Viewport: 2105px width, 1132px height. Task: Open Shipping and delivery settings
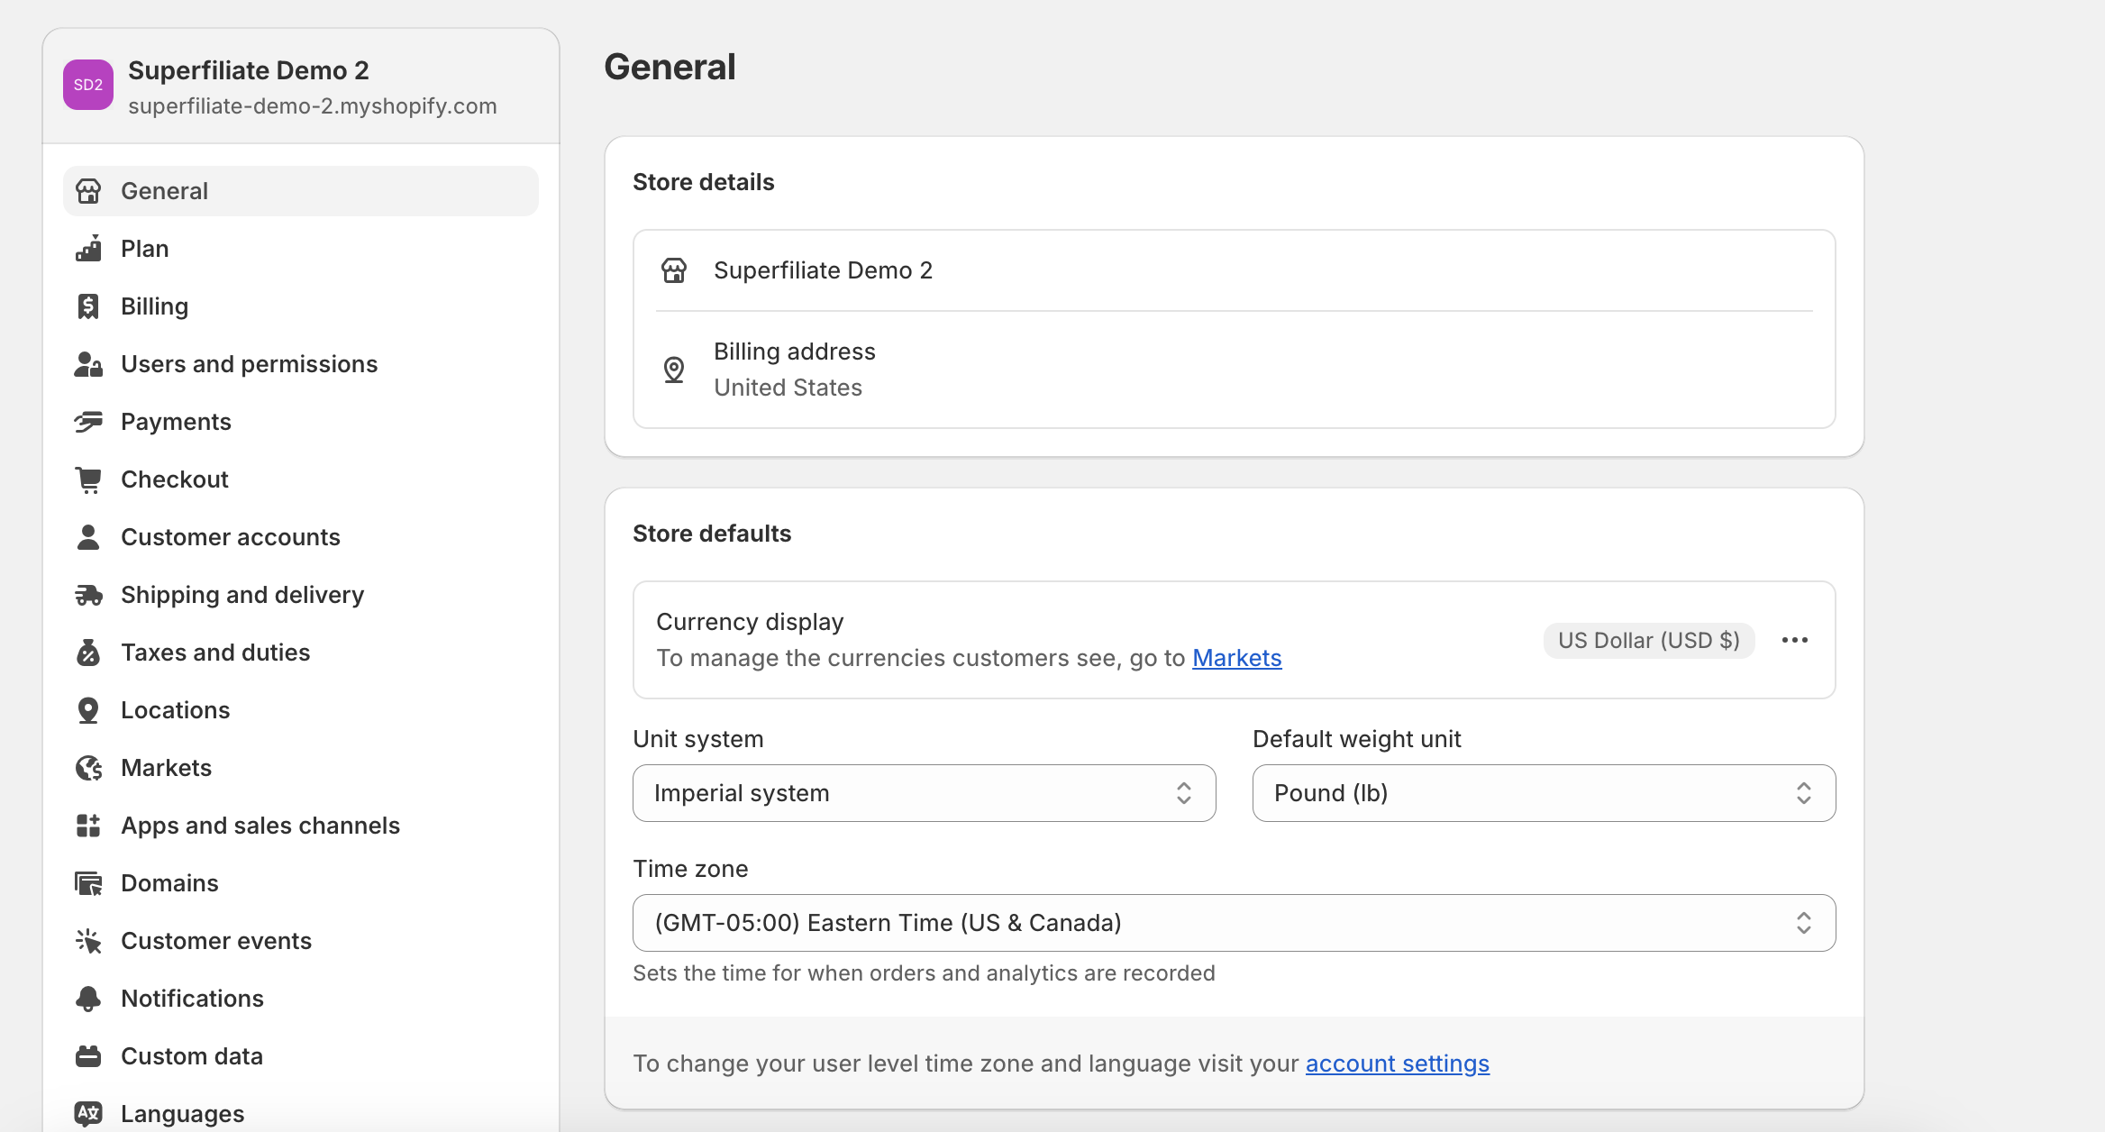[x=301, y=595]
